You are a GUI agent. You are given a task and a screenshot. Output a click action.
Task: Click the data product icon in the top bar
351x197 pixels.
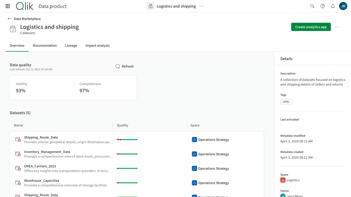pyautogui.click(x=150, y=6)
